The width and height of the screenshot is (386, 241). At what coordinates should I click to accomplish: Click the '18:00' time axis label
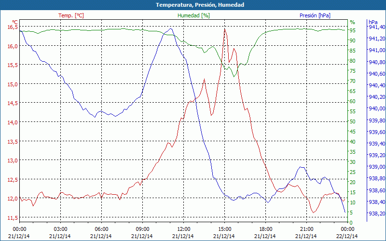[265, 229]
